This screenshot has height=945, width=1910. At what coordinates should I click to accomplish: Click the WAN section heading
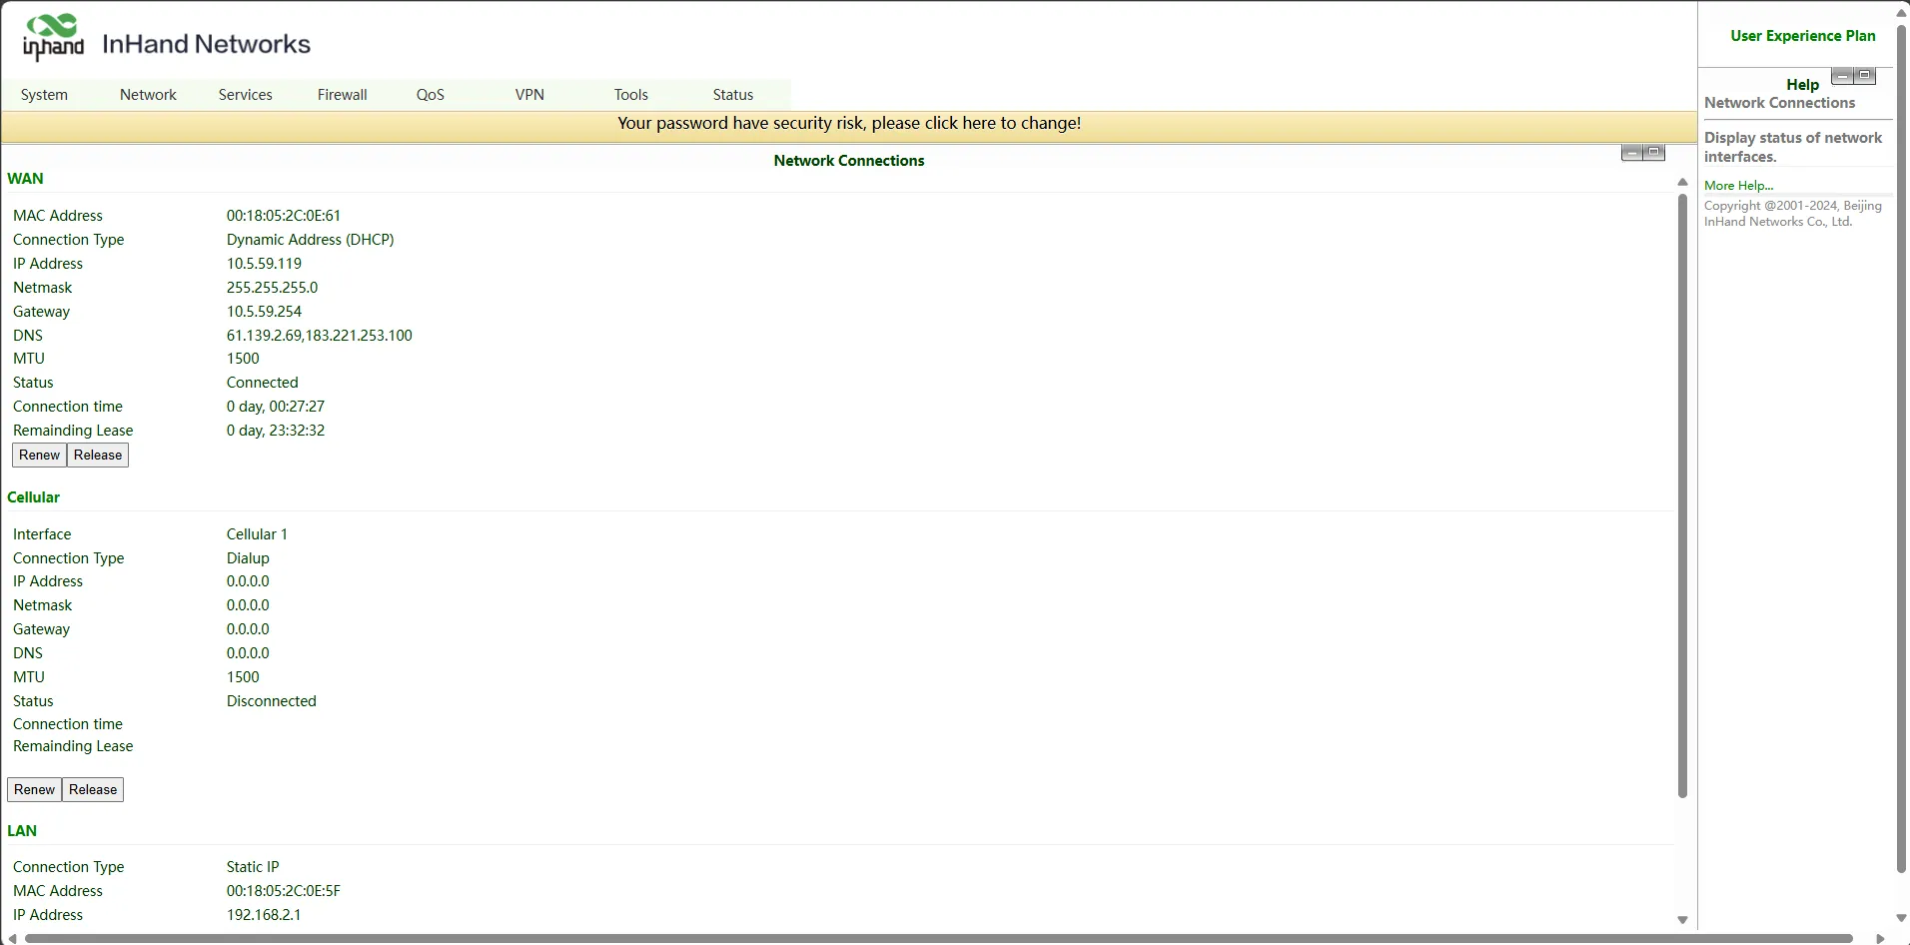25,179
